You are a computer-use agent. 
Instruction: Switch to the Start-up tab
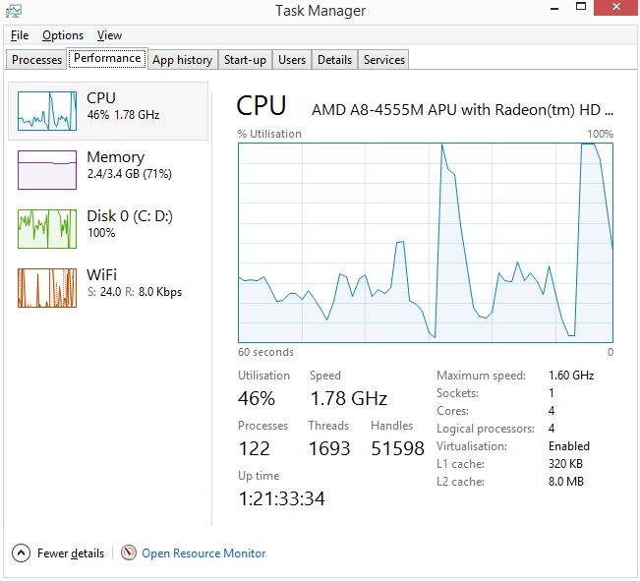pyautogui.click(x=245, y=60)
